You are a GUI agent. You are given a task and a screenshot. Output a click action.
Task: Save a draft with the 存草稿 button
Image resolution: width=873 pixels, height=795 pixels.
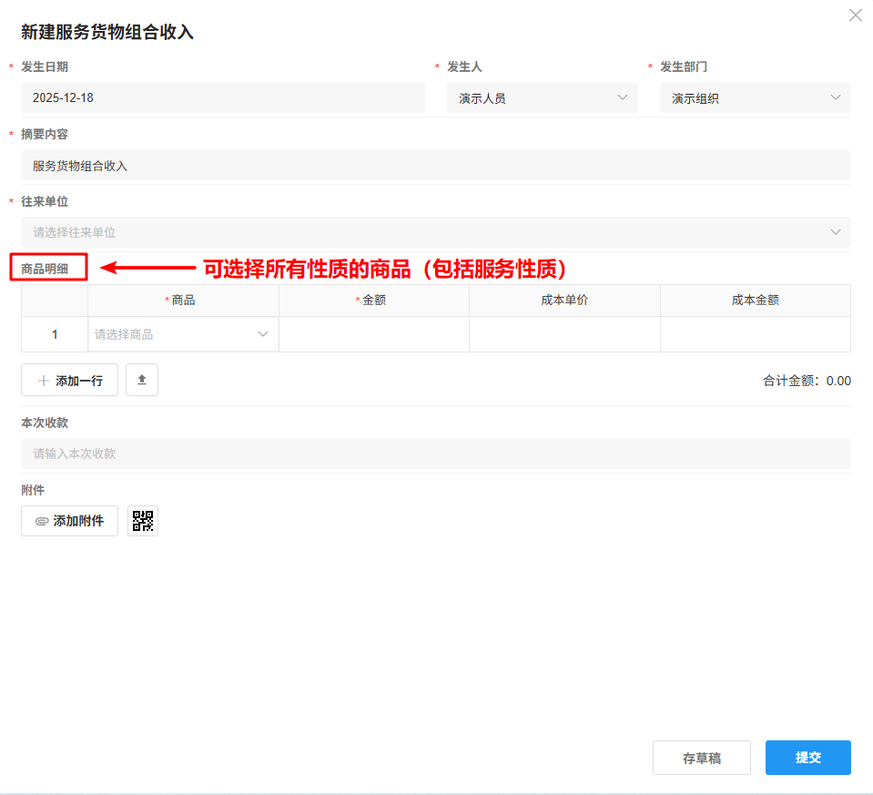point(701,757)
